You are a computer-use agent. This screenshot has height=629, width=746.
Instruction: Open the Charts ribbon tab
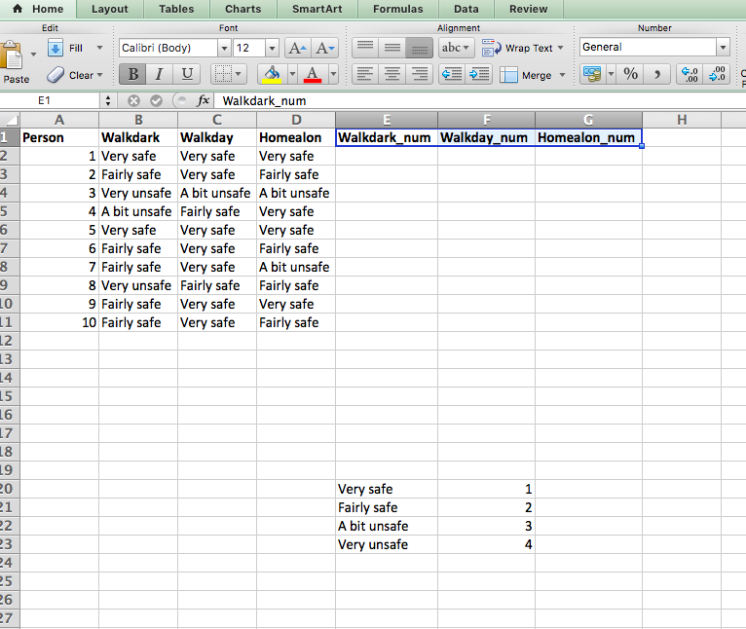pos(242,9)
